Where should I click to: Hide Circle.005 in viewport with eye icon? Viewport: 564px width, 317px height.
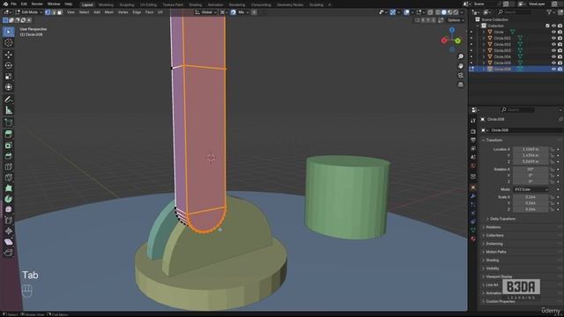(x=554, y=63)
